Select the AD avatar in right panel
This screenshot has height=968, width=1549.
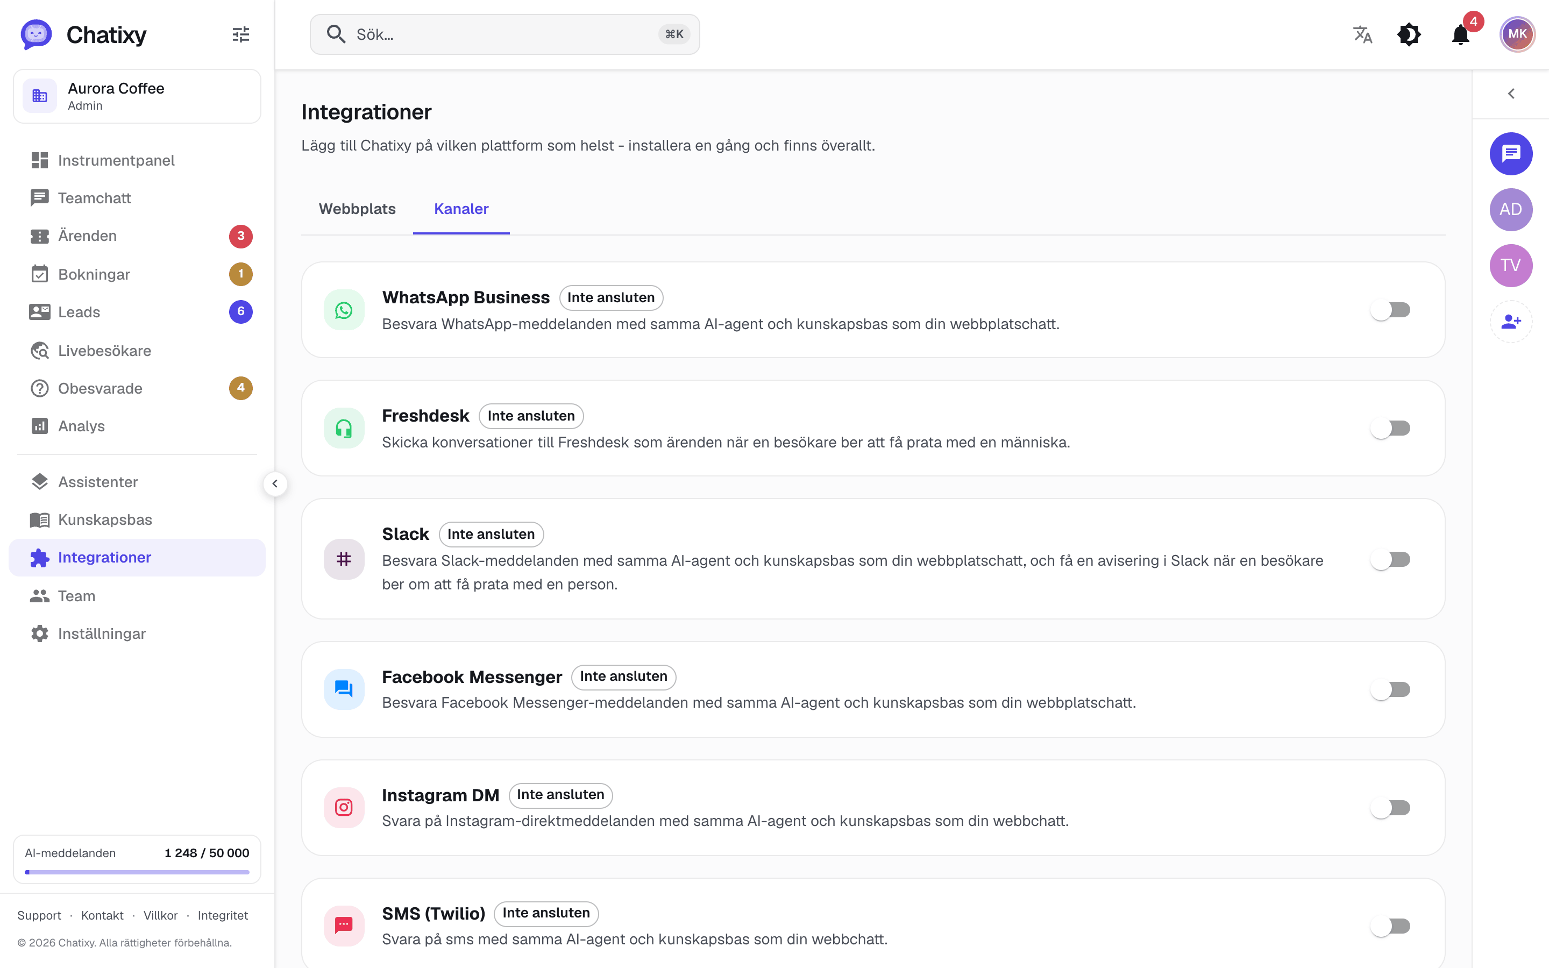click(x=1511, y=209)
